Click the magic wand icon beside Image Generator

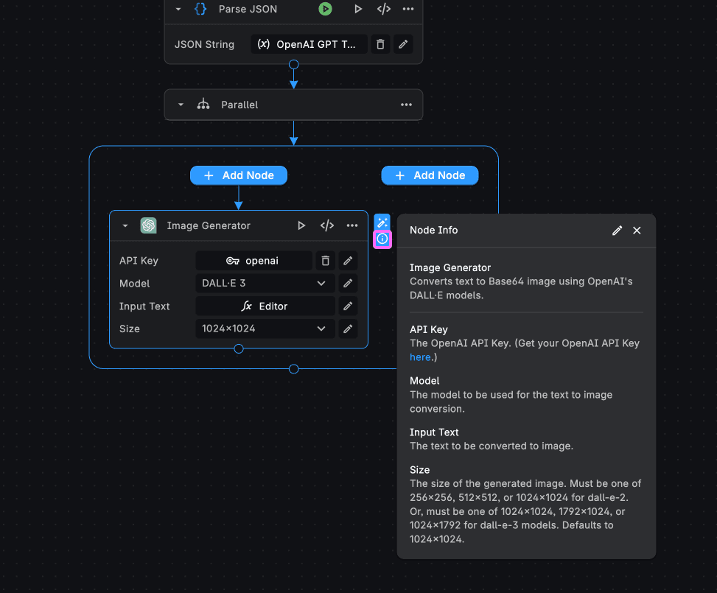[x=382, y=222]
